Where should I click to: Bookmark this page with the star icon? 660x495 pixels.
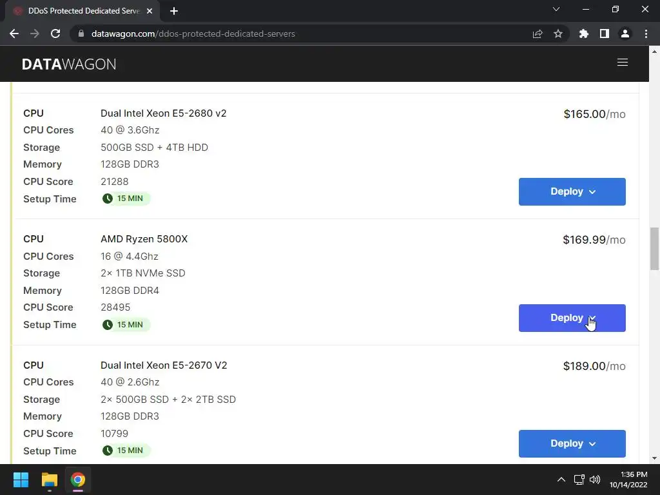558,34
